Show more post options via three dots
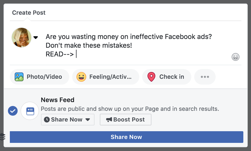251x151 pixels. coord(205,77)
